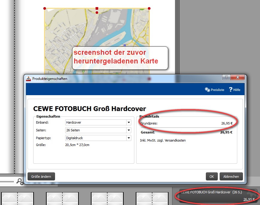This screenshot has width=260, height=205.
Task: Click the Preisliste coins icon
Action: click(207, 89)
